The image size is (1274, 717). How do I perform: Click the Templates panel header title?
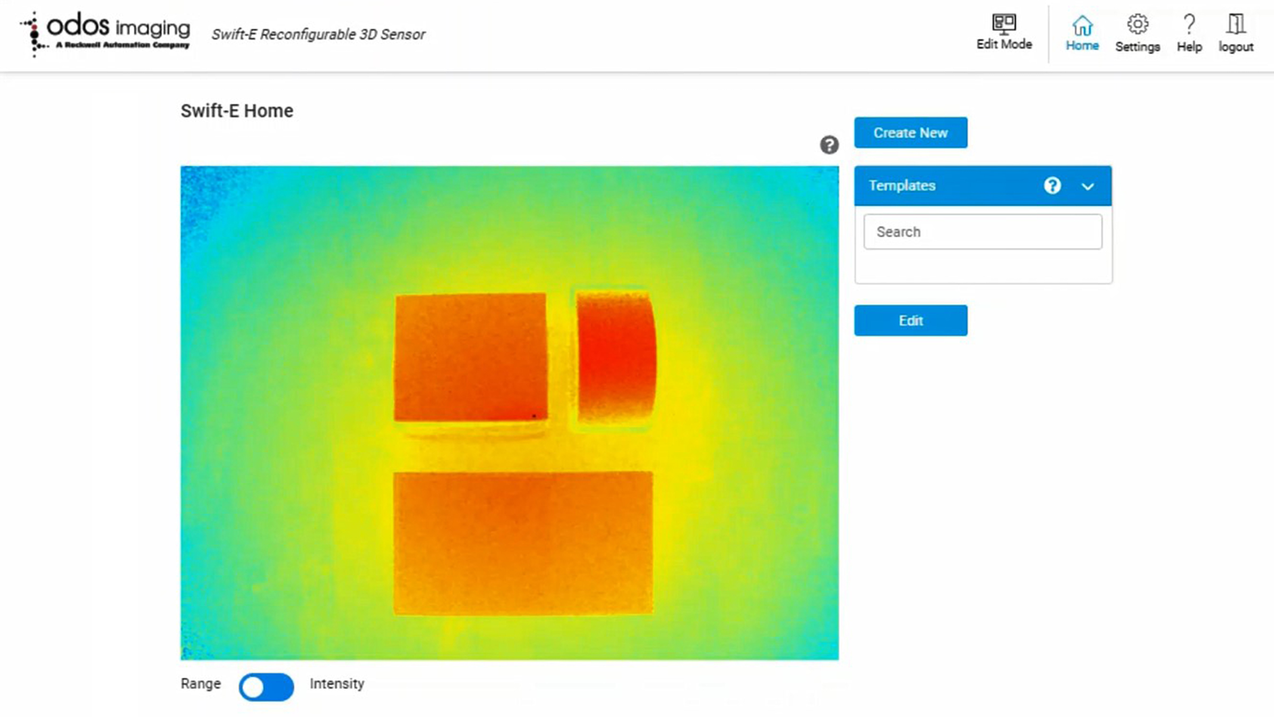[x=902, y=185]
